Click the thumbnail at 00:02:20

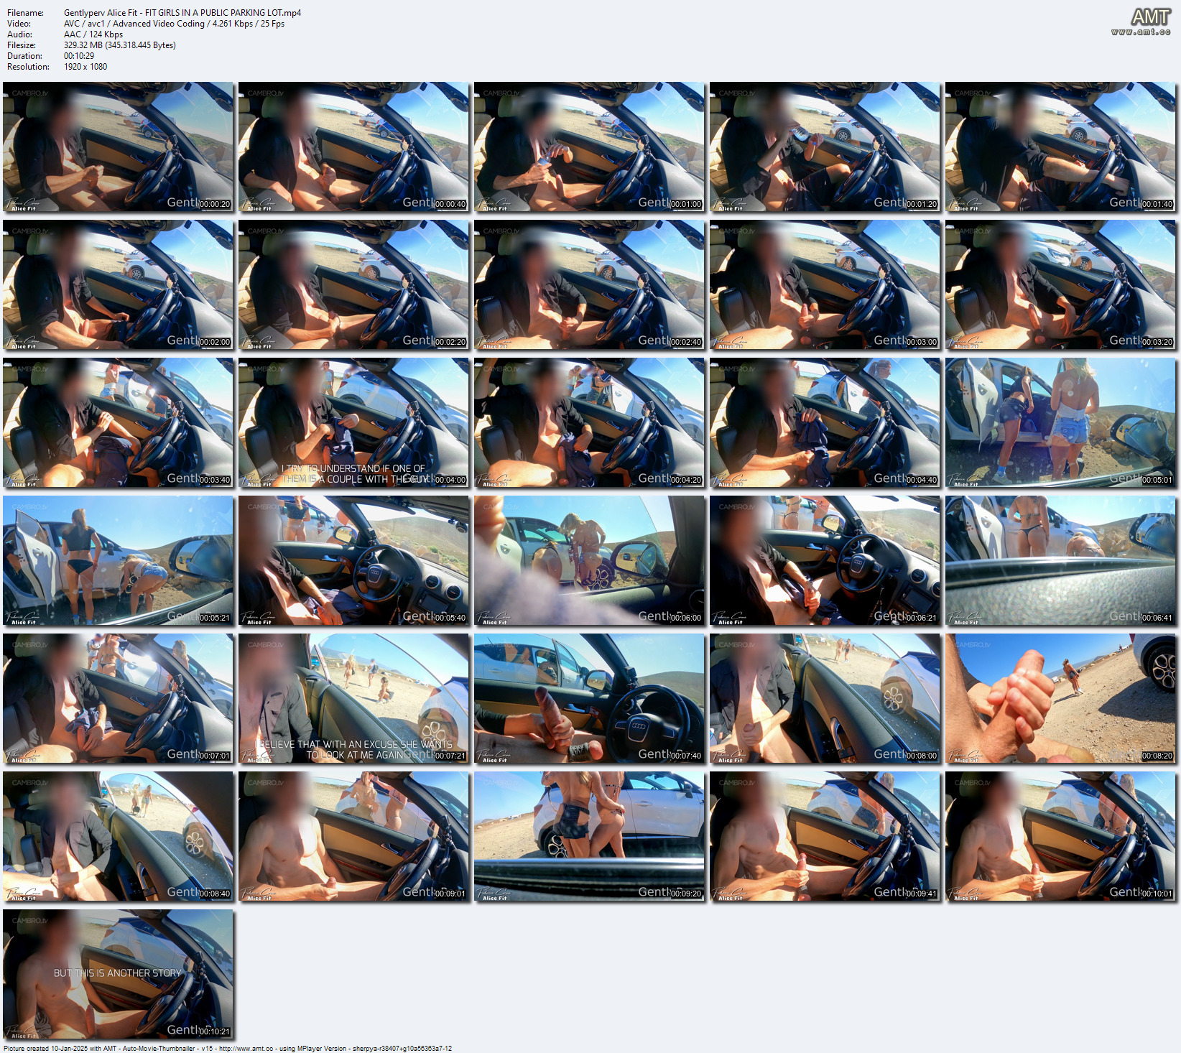(353, 284)
